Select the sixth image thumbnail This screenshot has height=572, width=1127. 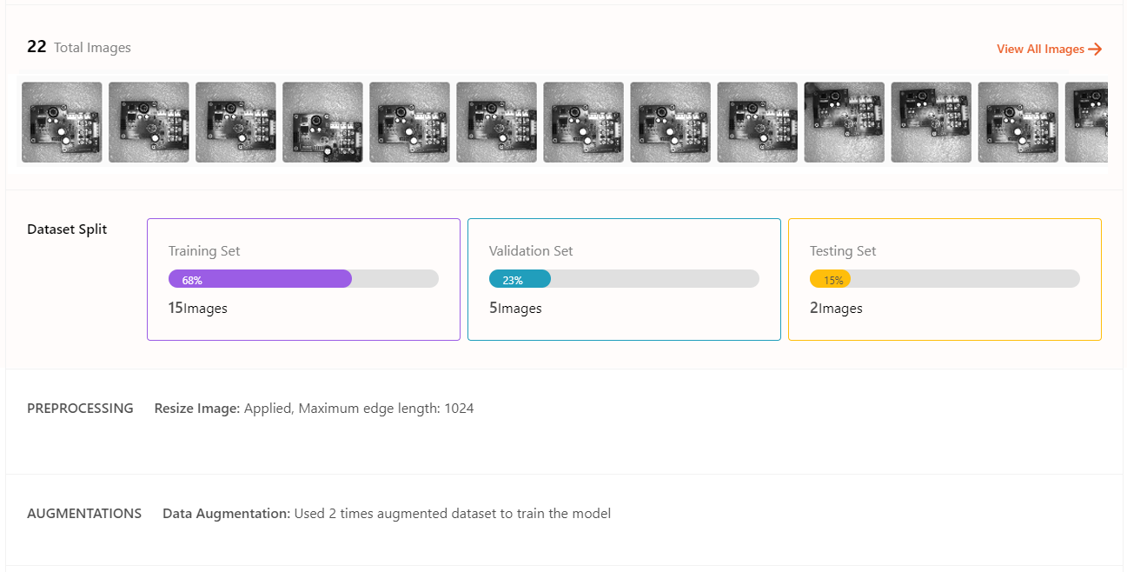click(x=496, y=123)
